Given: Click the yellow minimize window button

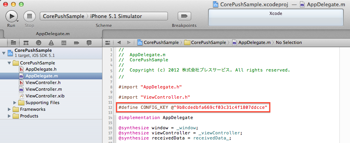Looking at the screenshot, I should (13, 4).
